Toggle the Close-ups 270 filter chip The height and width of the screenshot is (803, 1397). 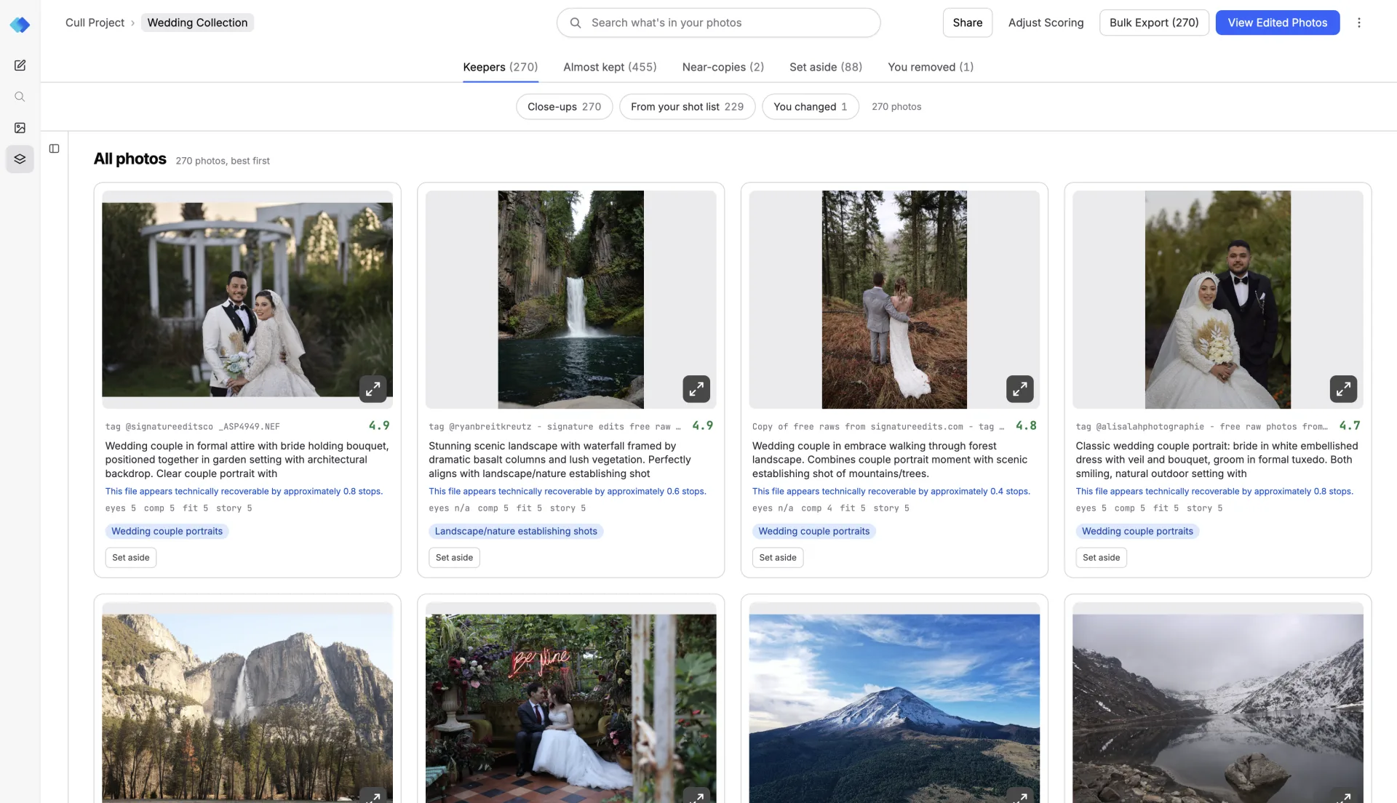(565, 106)
